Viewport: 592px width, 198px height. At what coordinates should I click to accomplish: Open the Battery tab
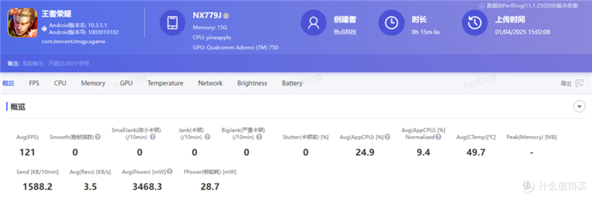(292, 83)
